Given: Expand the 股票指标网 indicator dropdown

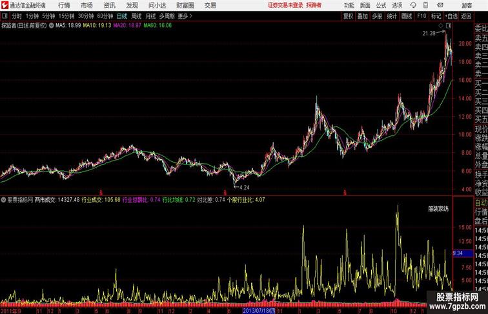Looking at the screenshot, I should (x=3, y=200).
